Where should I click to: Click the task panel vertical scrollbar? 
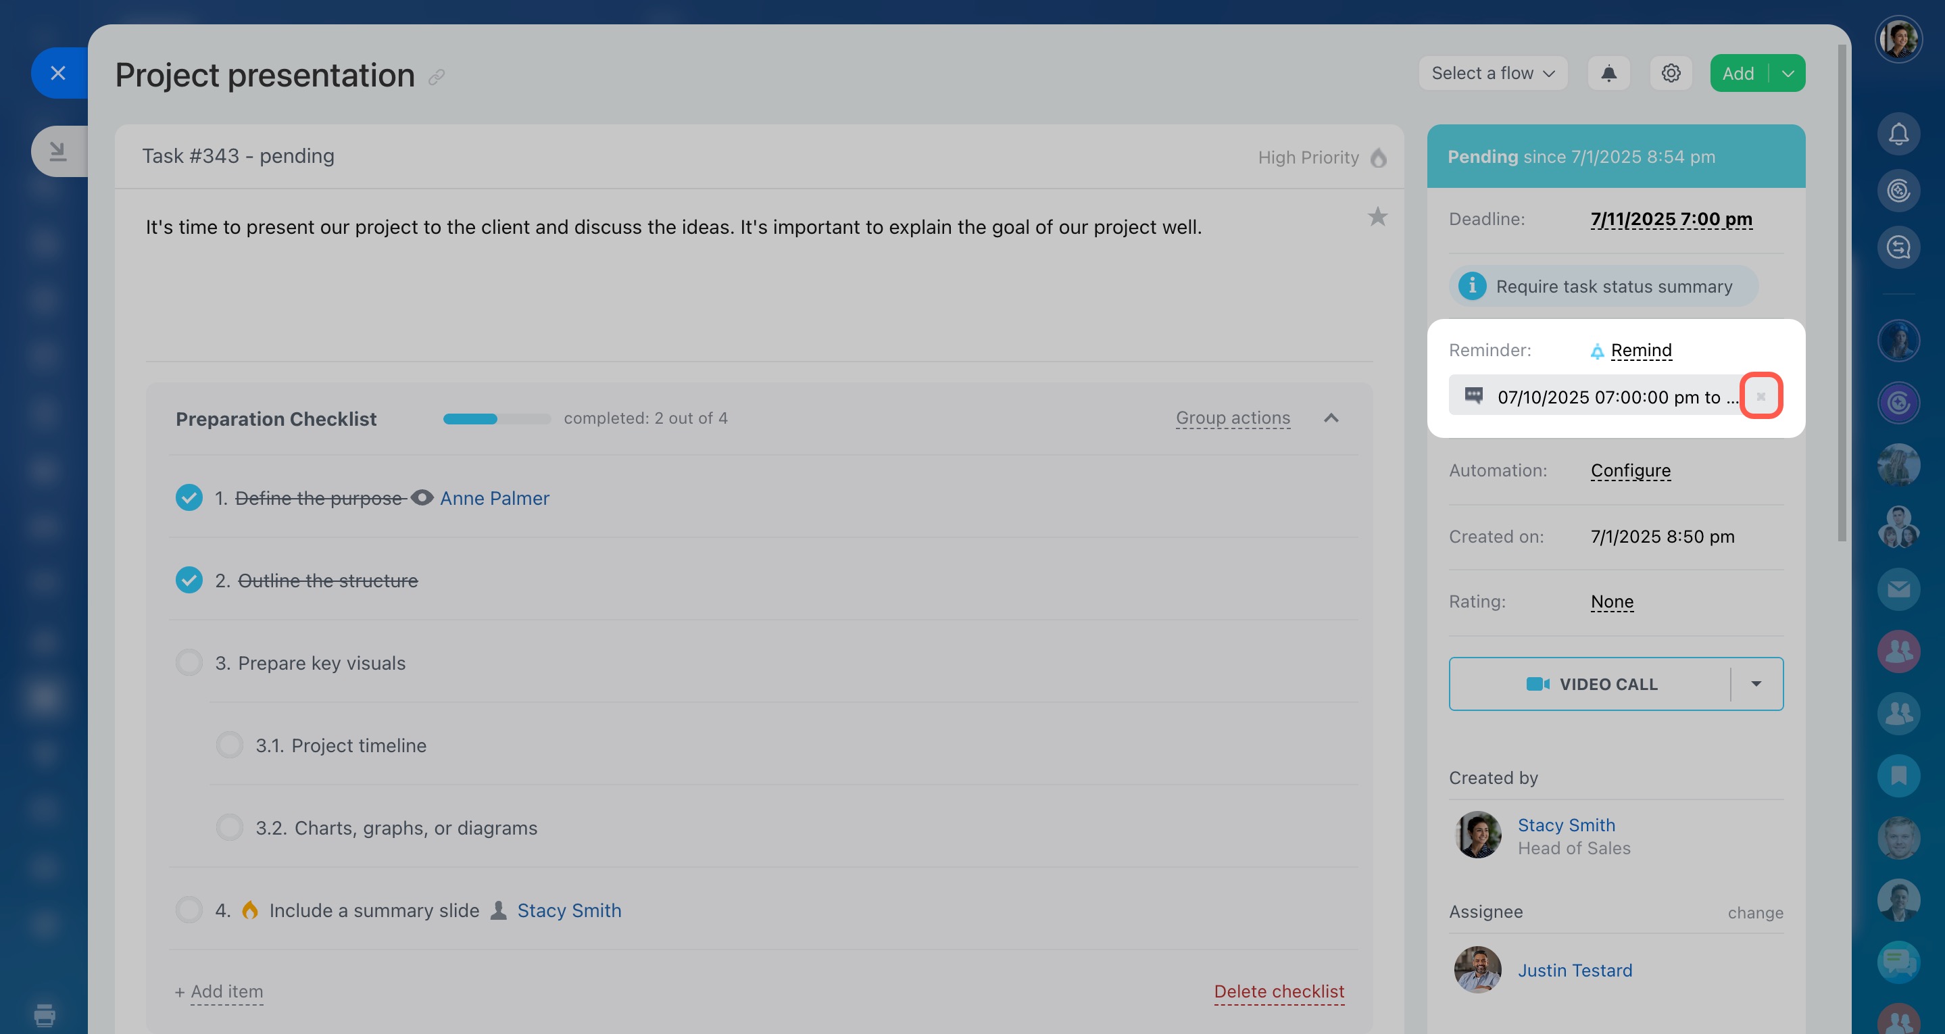(1842, 293)
